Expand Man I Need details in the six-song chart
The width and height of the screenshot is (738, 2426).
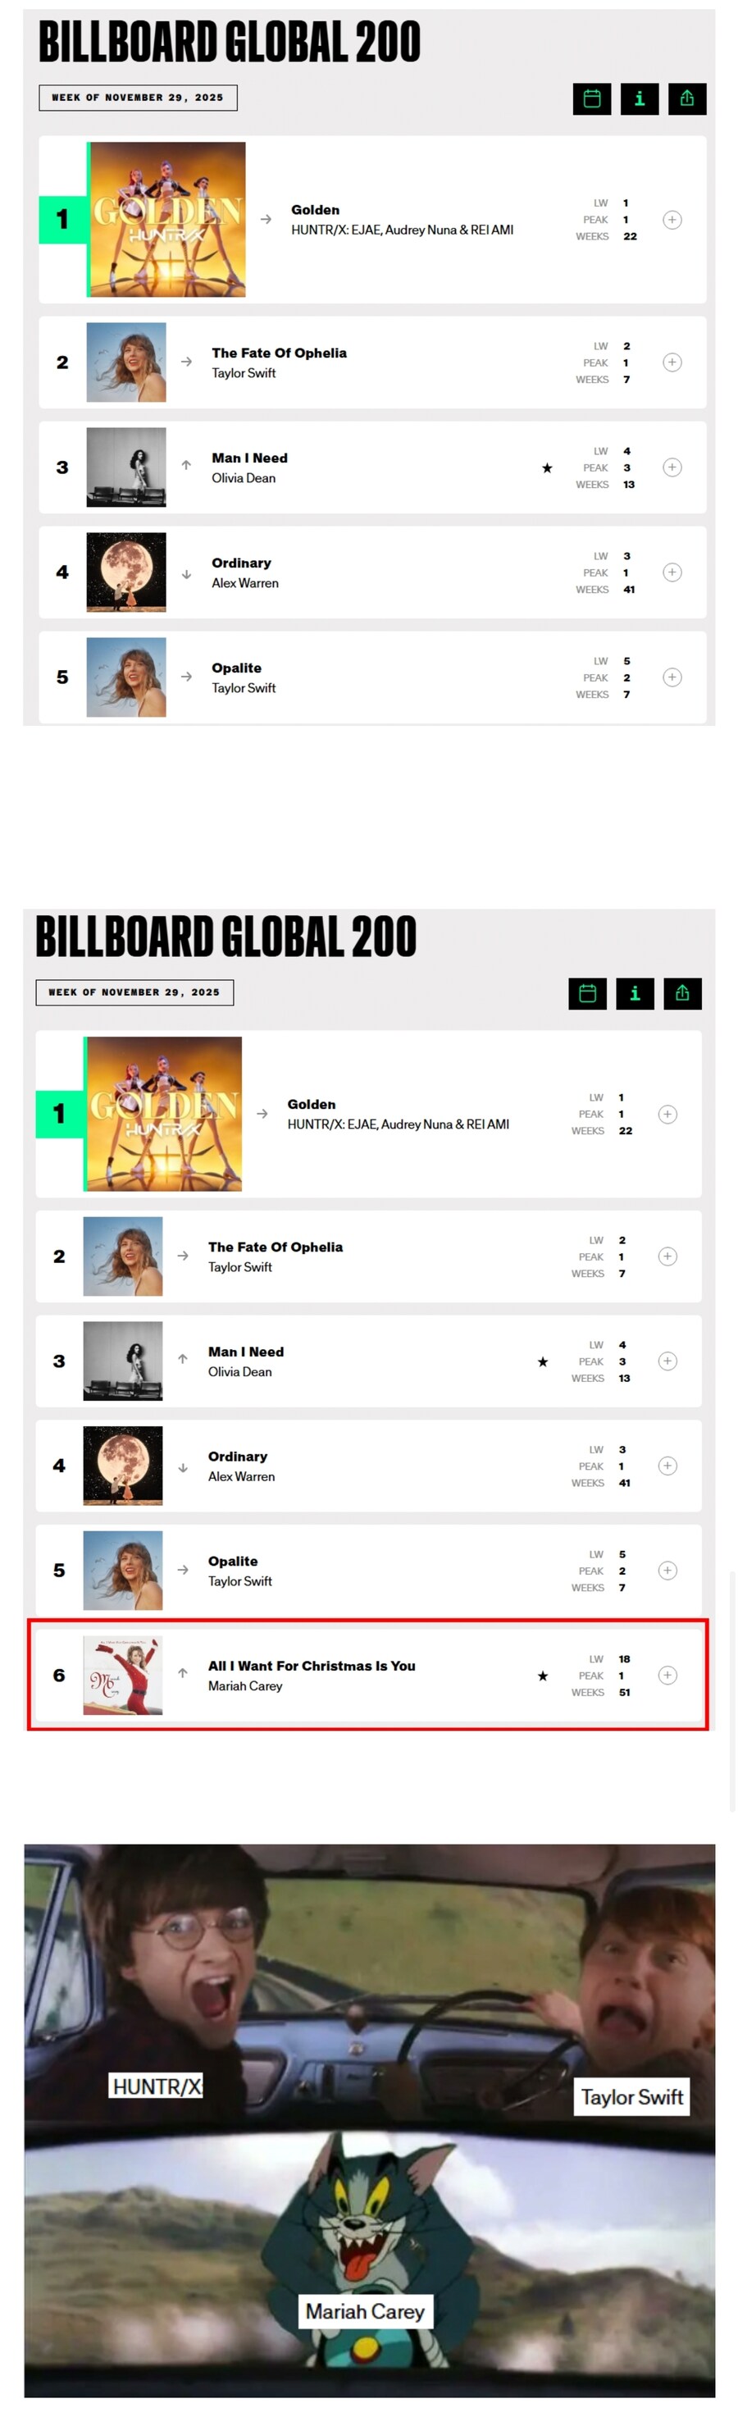pos(667,1361)
